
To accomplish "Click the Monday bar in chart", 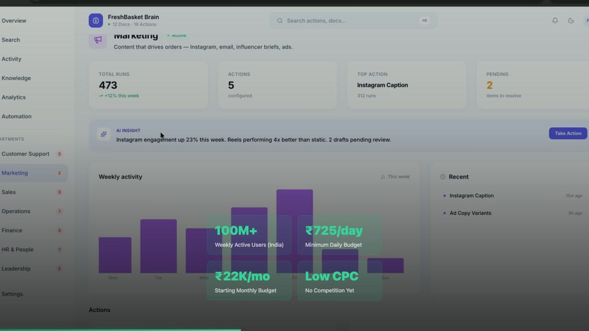I will pos(115,255).
